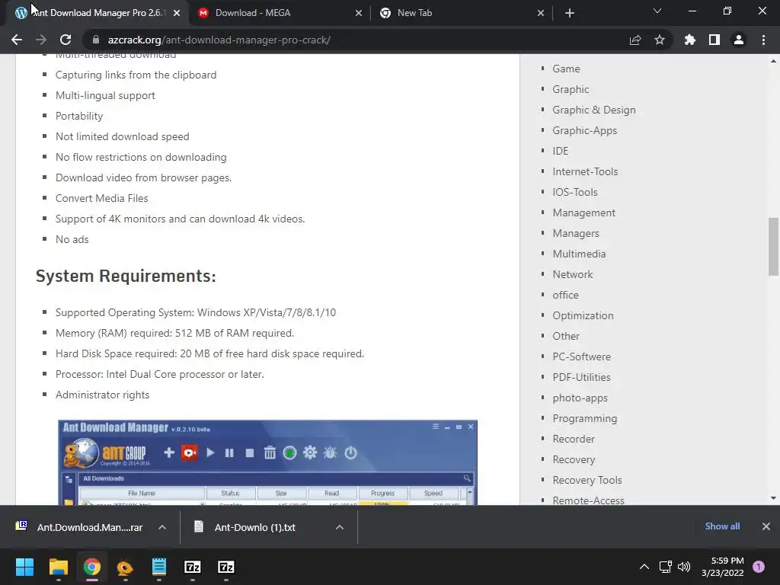
Task: Toggle the browser side panel
Action: pyautogui.click(x=714, y=40)
